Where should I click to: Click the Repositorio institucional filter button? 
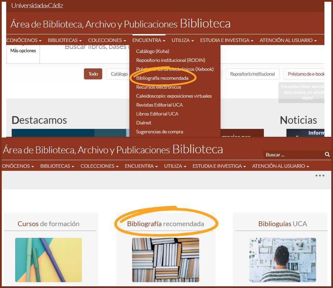coord(252,74)
